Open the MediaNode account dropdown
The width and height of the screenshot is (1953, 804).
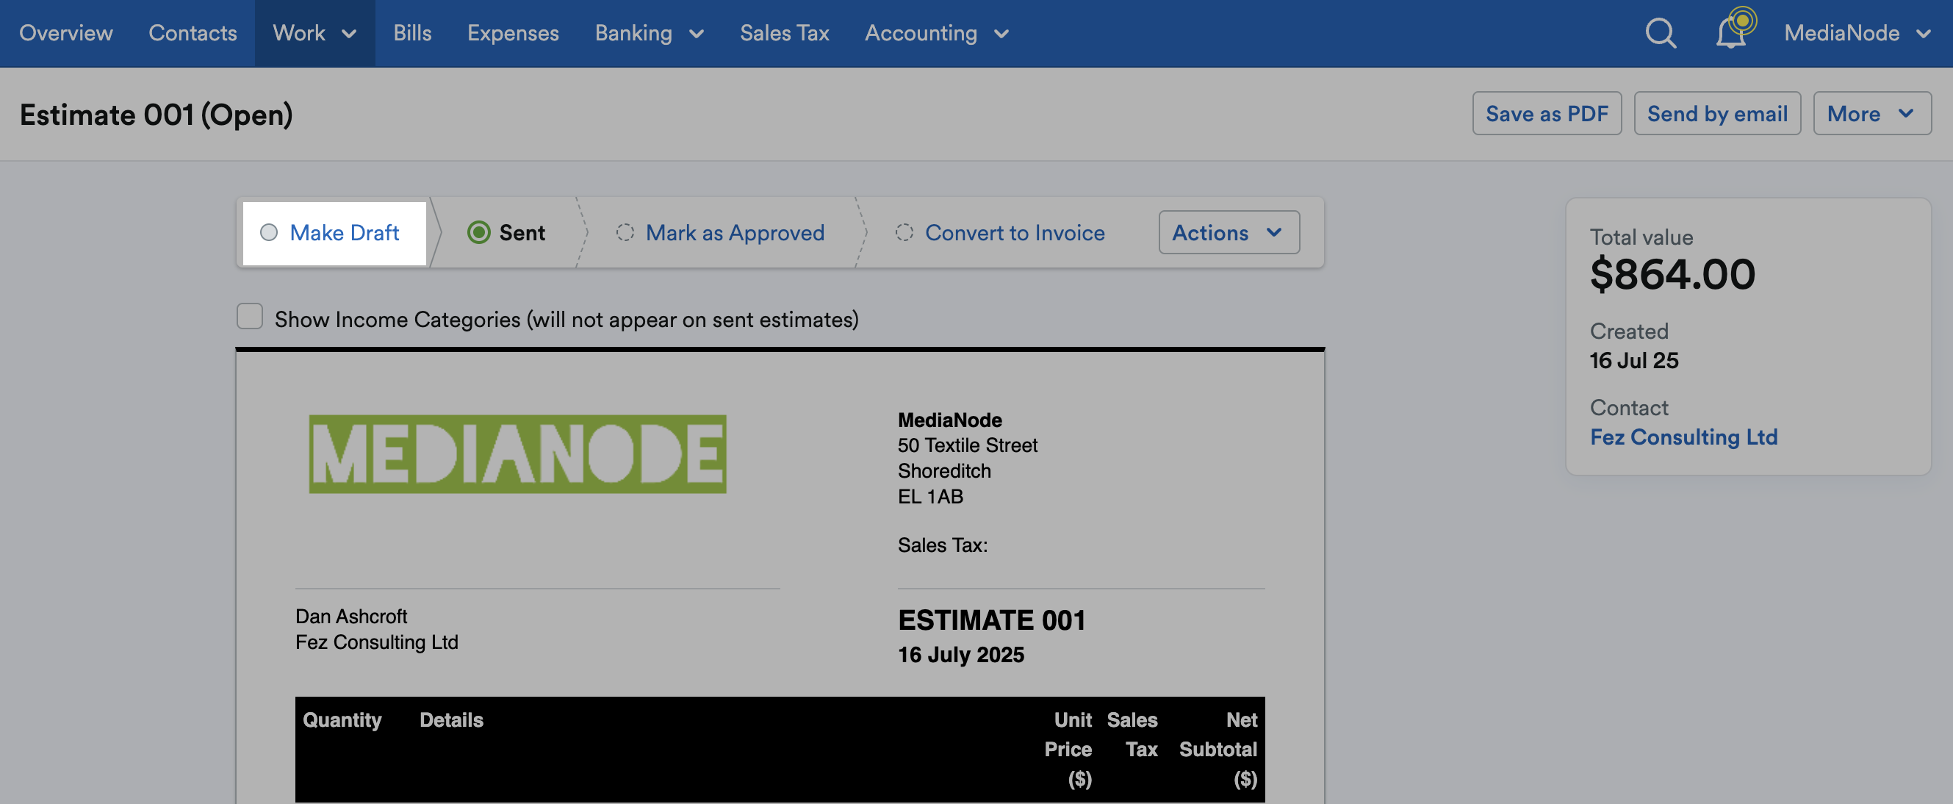click(1857, 33)
